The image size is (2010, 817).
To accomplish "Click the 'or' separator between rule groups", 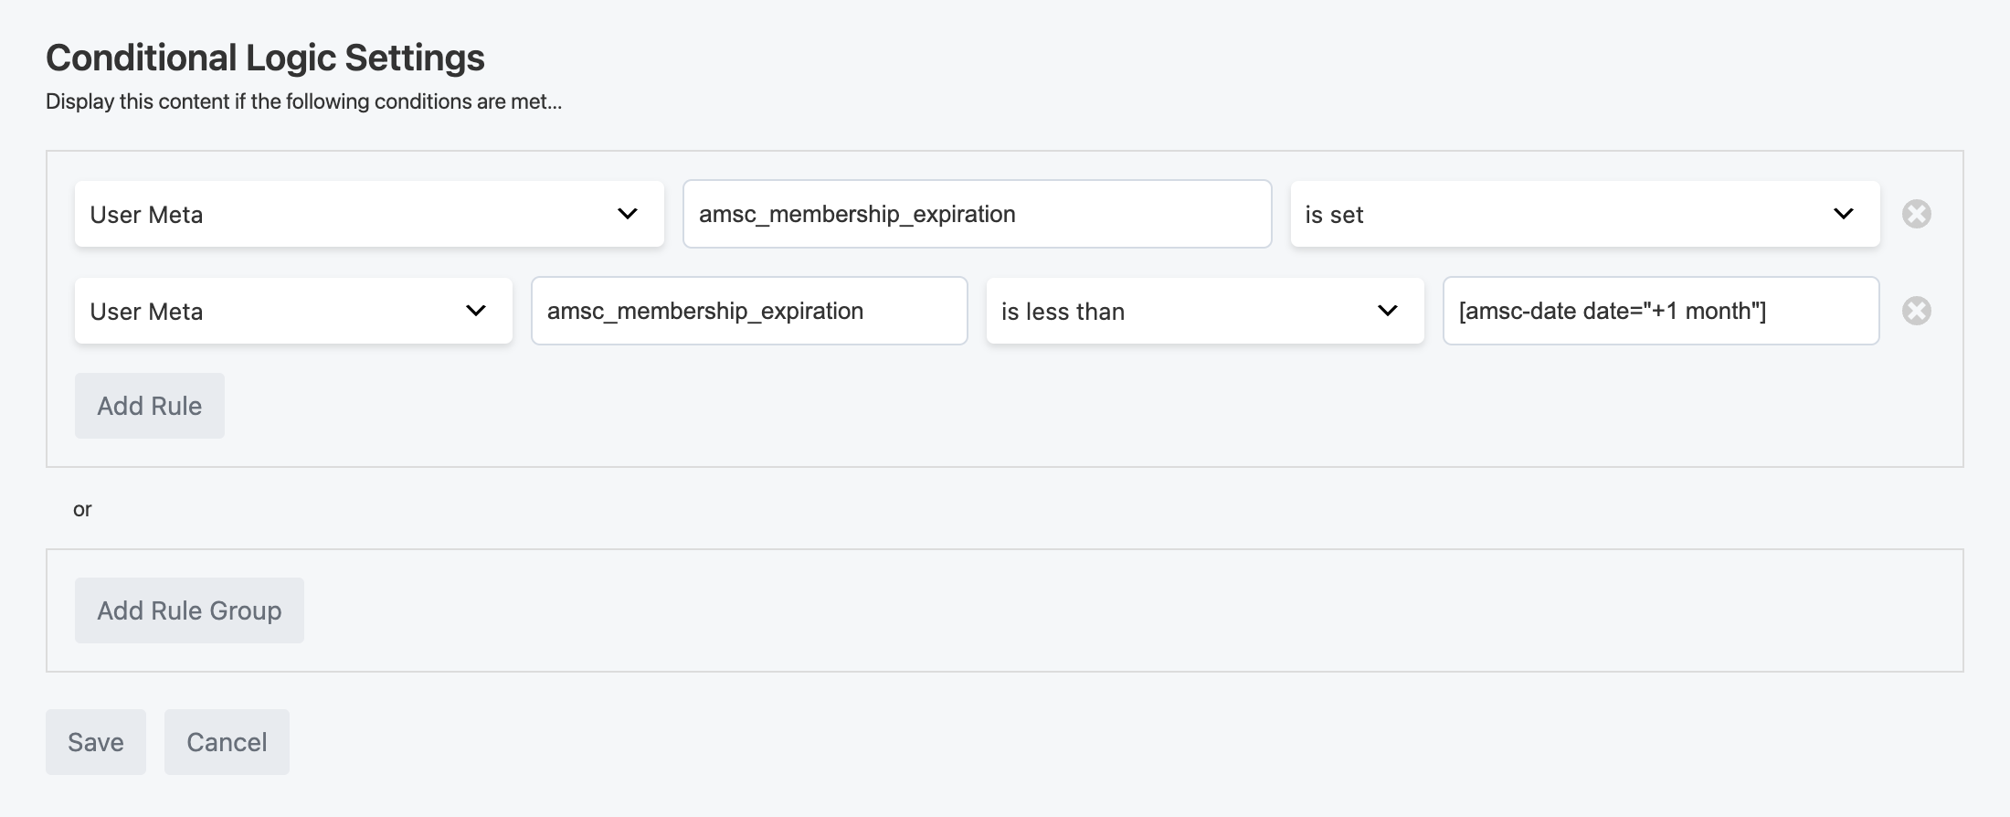I will pos(82,509).
